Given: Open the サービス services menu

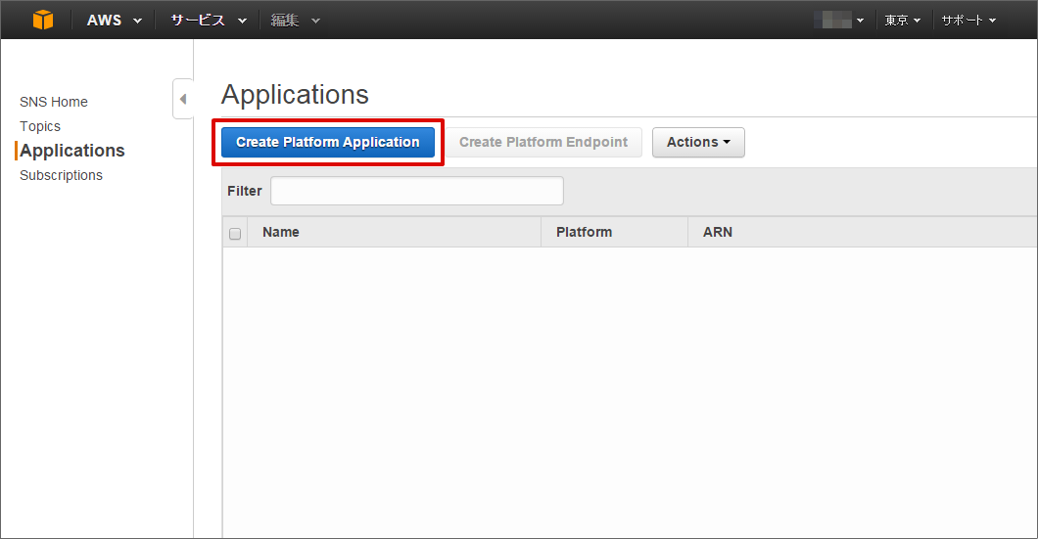Looking at the screenshot, I should coord(209,20).
